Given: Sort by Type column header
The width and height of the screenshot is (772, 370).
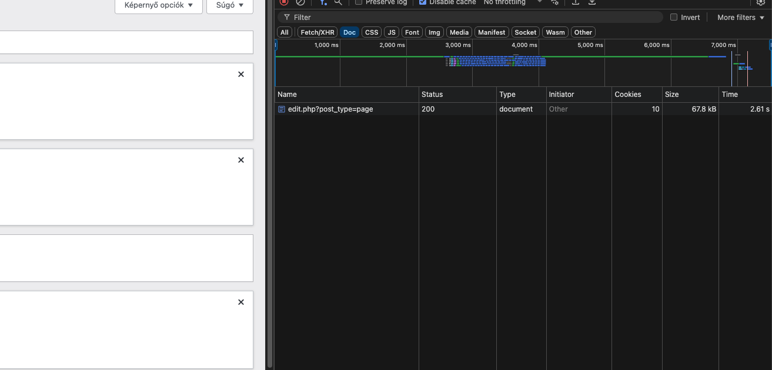Looking at the screenshot, I should 522,95.
